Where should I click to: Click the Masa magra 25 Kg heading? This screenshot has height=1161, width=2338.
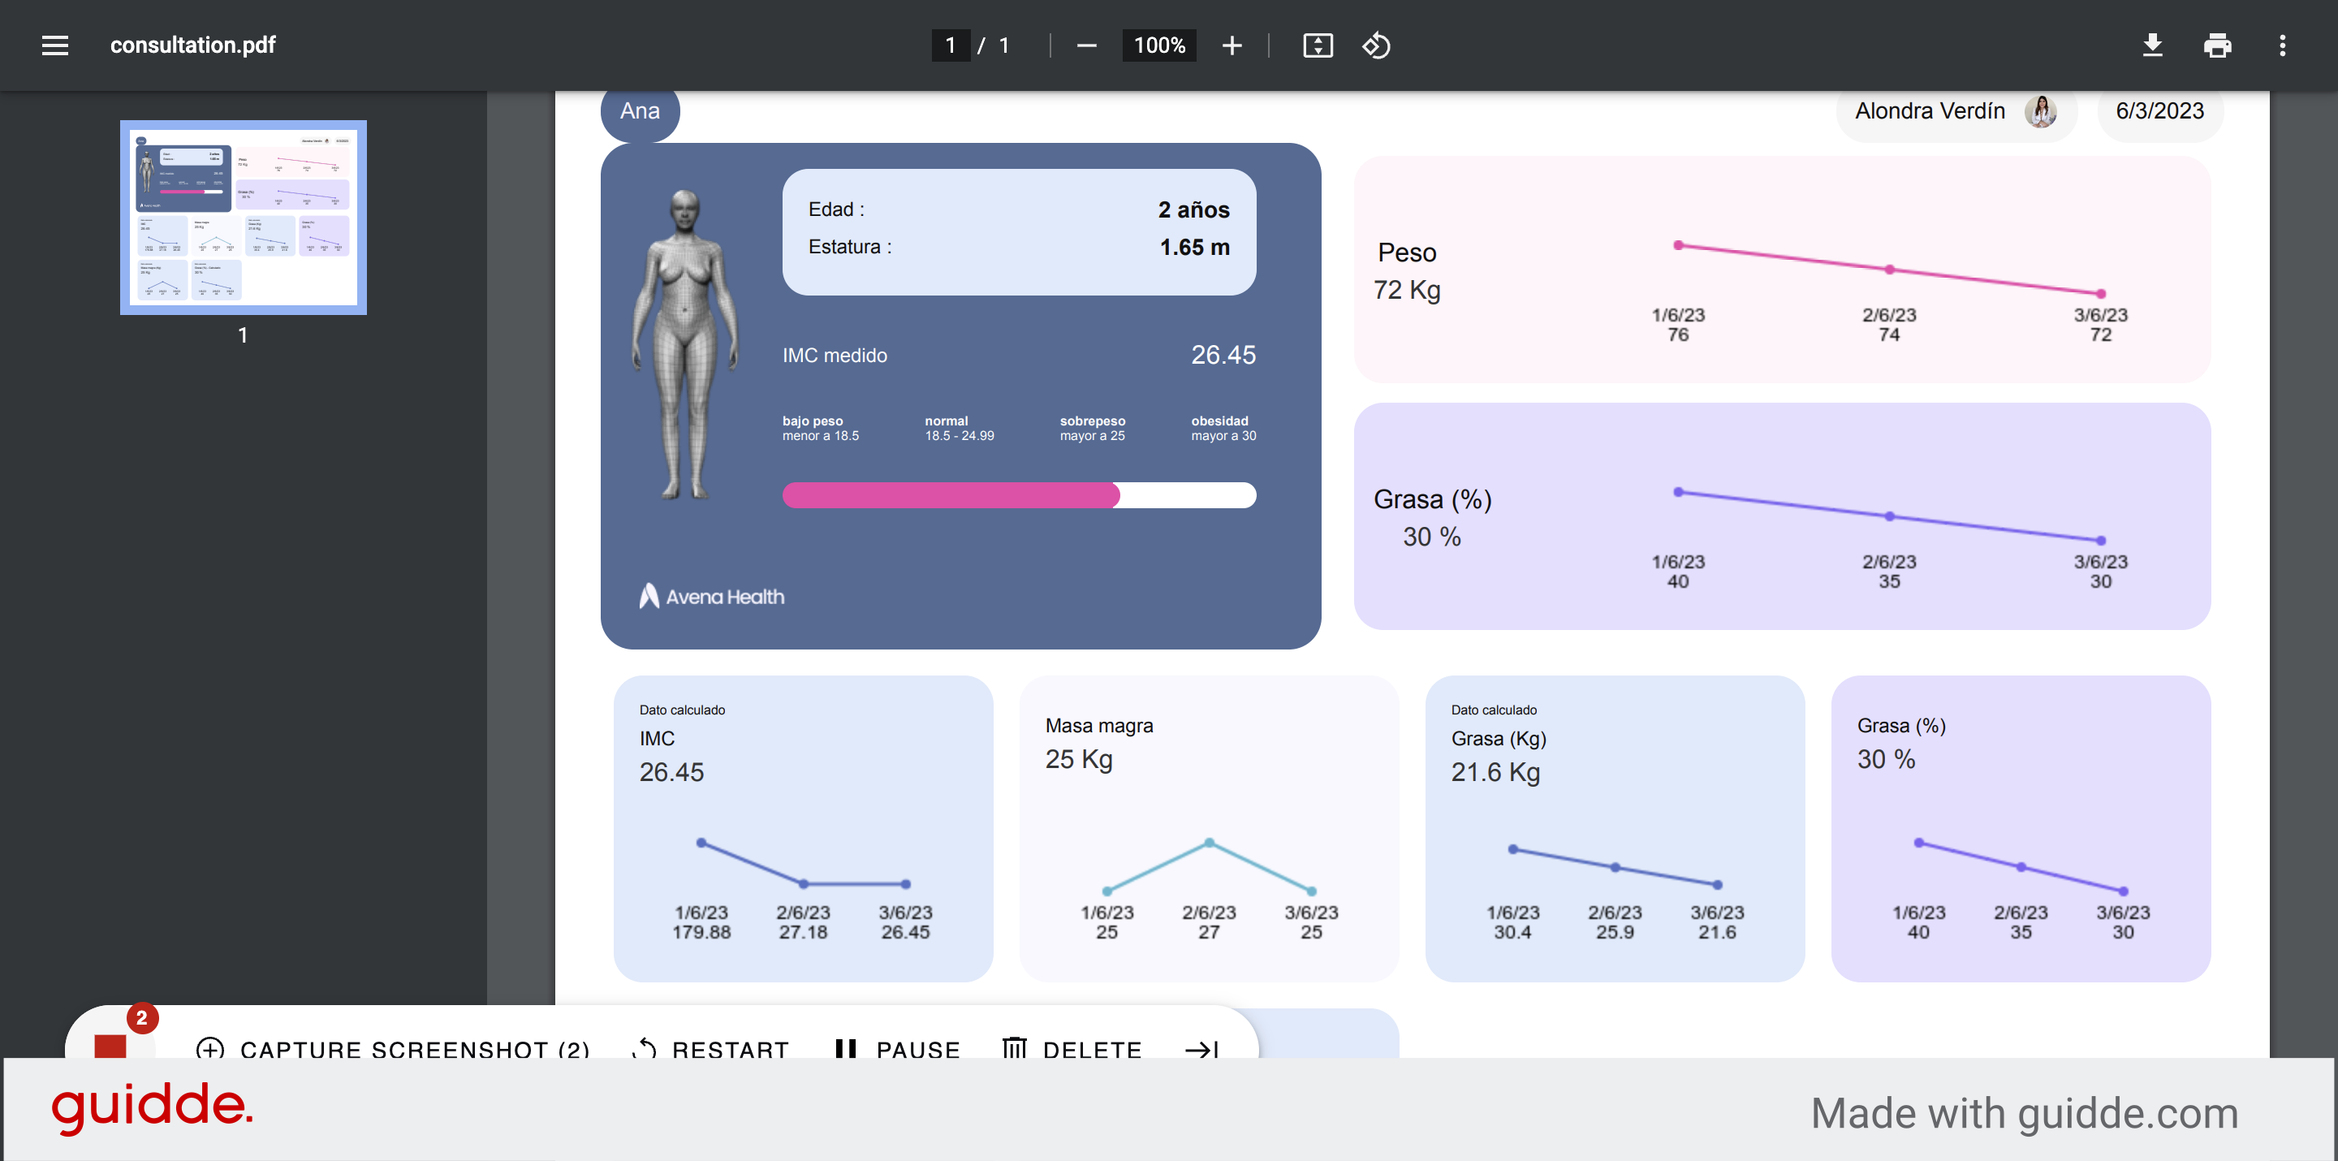pyautogui.click(x=1099, y=743)
